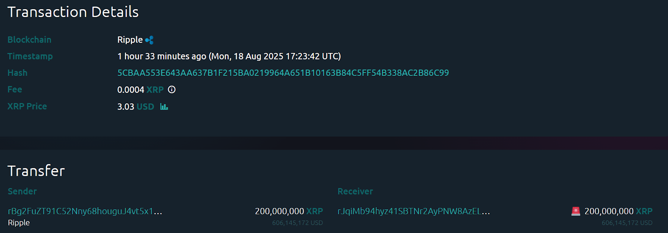Click the 0.0004 XRP fee value
The image size is (668, 233).
pos(140,90)
